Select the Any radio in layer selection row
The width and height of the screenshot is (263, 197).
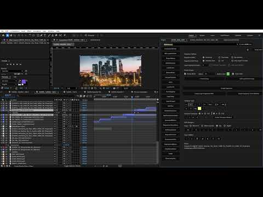point(217,126)
